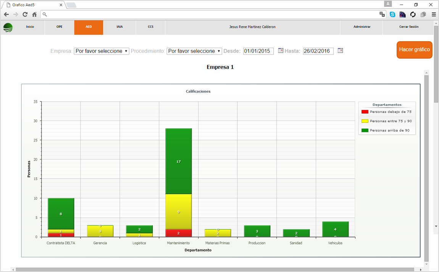The height and width of the screenshot is (272, 439).
Task: Click Cerrar Sesión to log out
Action: pyautogui.click(x=409, y=27)
